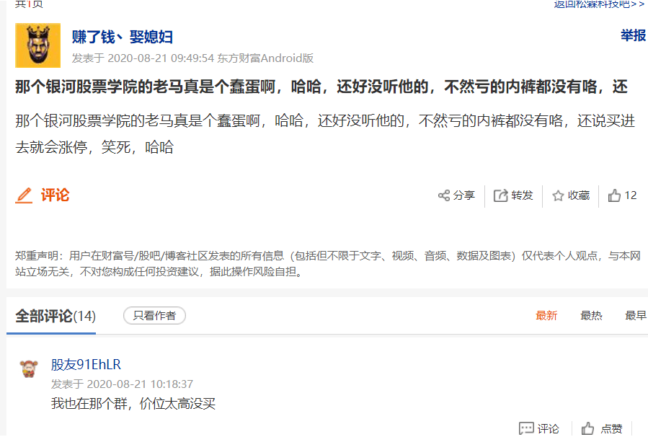The width and height of the screenshot is (648, 437).
Task: Open the author's crowned avatar image
Action: click(38, 45)
